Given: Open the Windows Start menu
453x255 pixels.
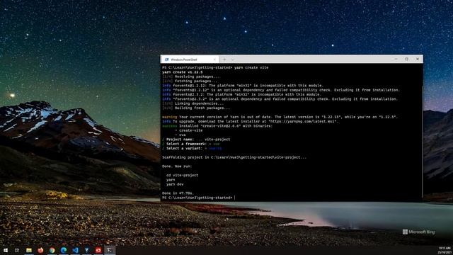Looking at the screenshot, I should click(6, 250).
